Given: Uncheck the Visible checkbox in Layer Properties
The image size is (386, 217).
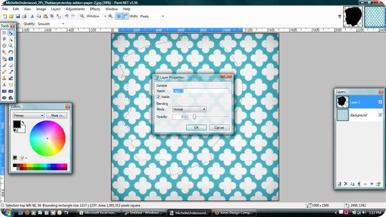Looking at the screenshot, I should point(158,97).
